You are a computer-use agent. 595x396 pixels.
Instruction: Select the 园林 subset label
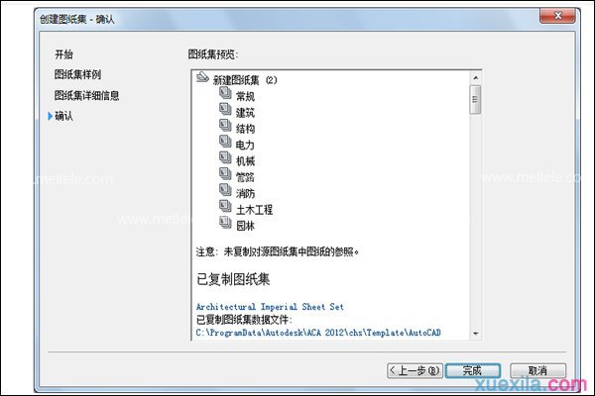245,226
